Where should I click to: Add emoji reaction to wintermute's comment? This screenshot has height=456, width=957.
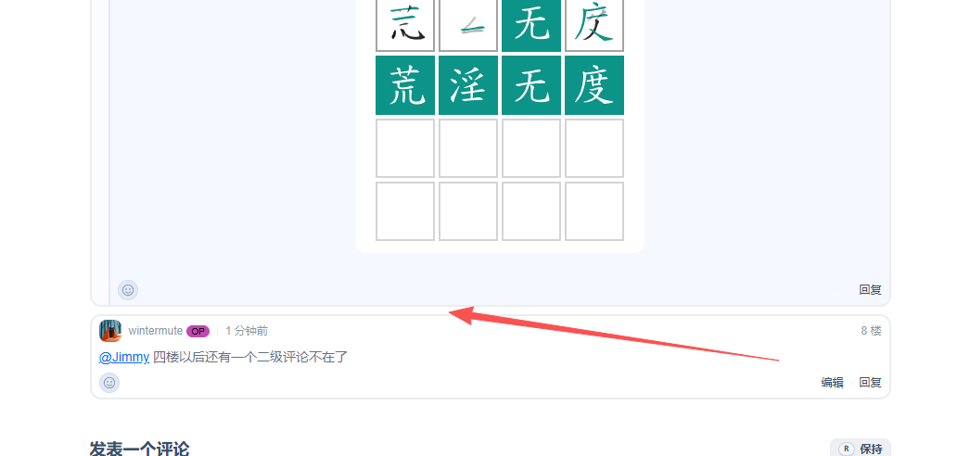coord(109,383)
